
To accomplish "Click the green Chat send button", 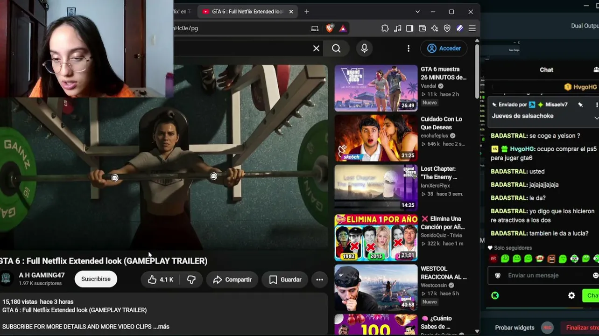I will pos(591,295).
